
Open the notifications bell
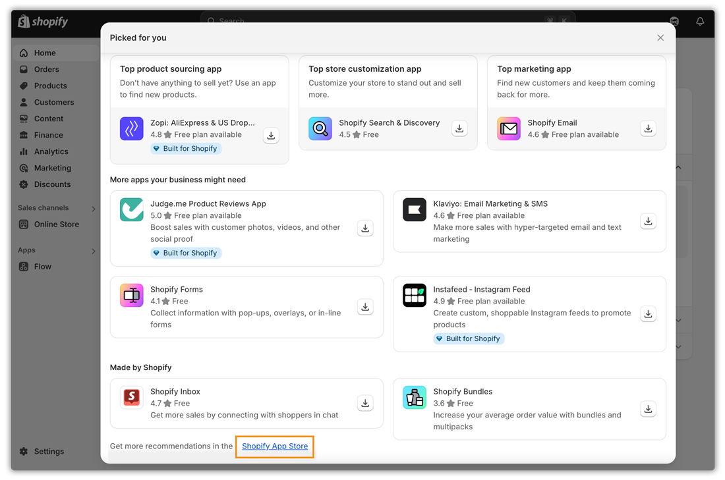(700, 21)
